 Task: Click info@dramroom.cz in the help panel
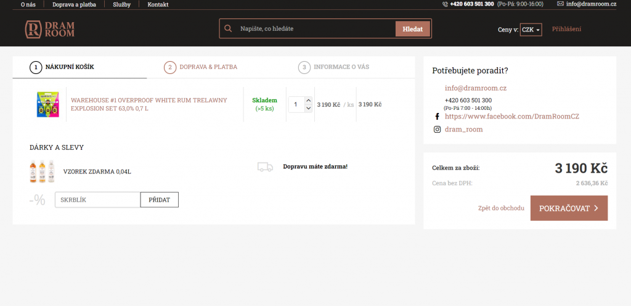476,88
